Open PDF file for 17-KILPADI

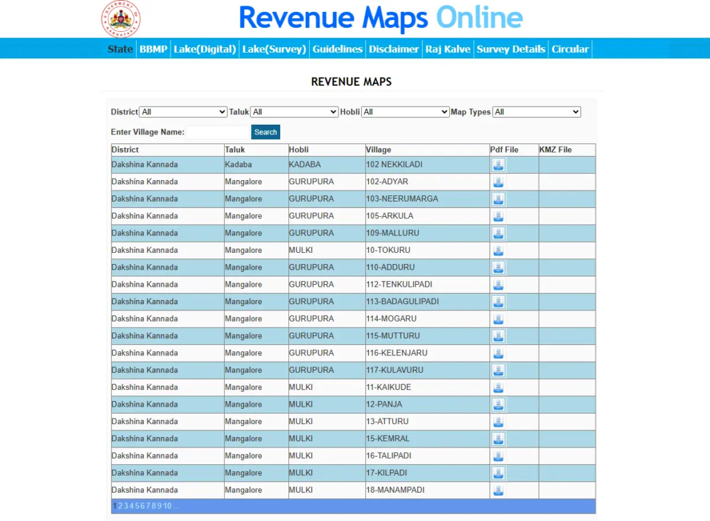[498, 473]
